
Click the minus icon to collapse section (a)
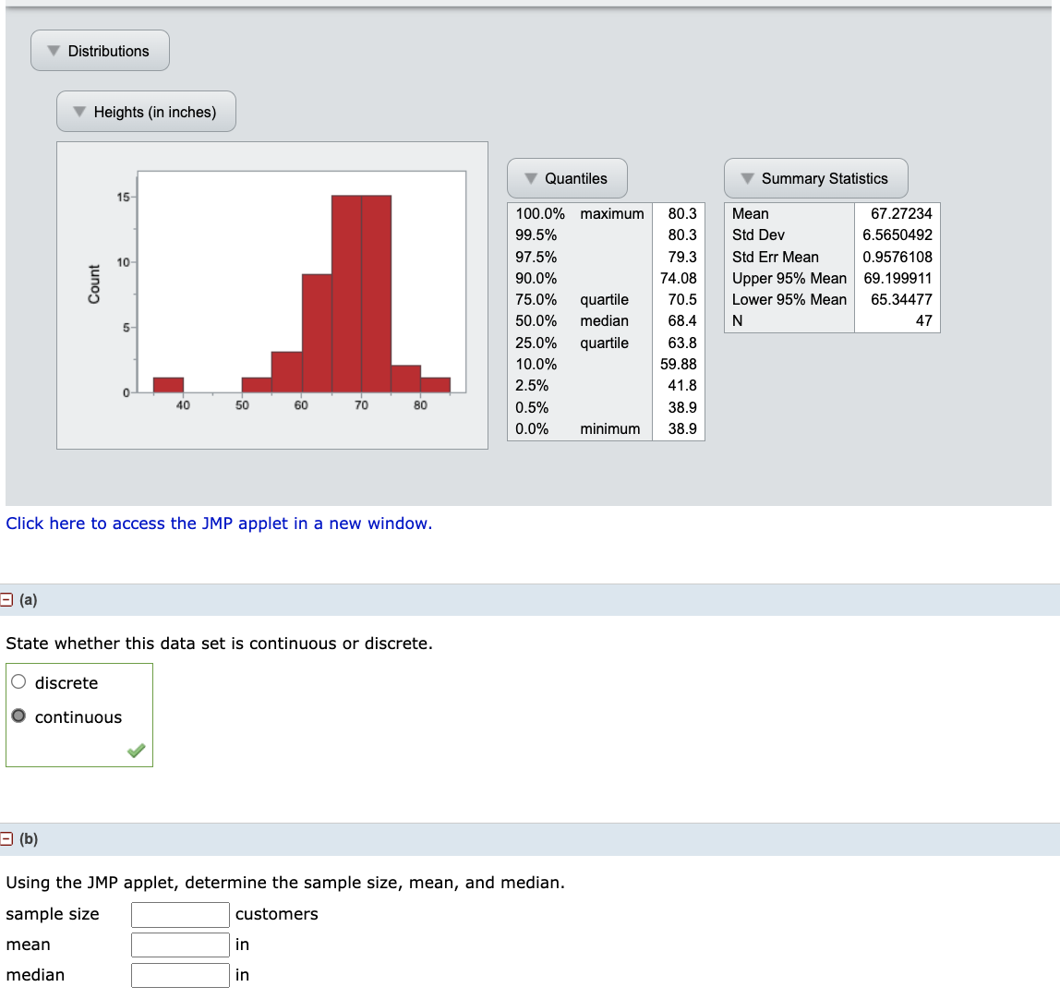pyautogui.click(x=6, y=599)
